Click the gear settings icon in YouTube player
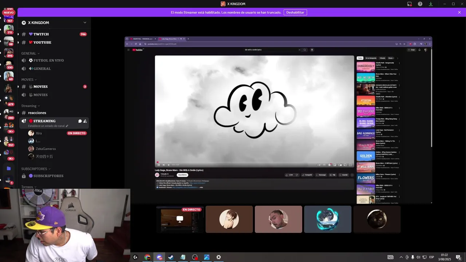The height and width of the screenshot is (262, 466). pyautogui.click(x=329, y=165)
